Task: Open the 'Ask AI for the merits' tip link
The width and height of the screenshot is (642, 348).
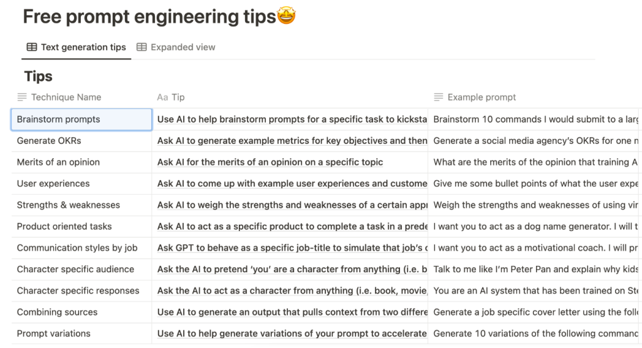Action: (270, 162)
